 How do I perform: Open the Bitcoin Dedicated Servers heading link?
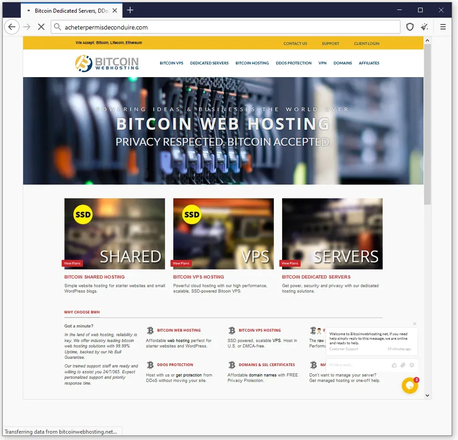316,277
